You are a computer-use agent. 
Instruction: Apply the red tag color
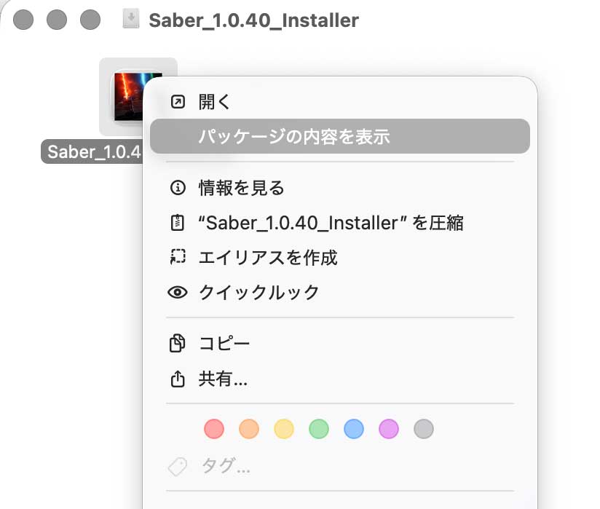tap(214, 429)
